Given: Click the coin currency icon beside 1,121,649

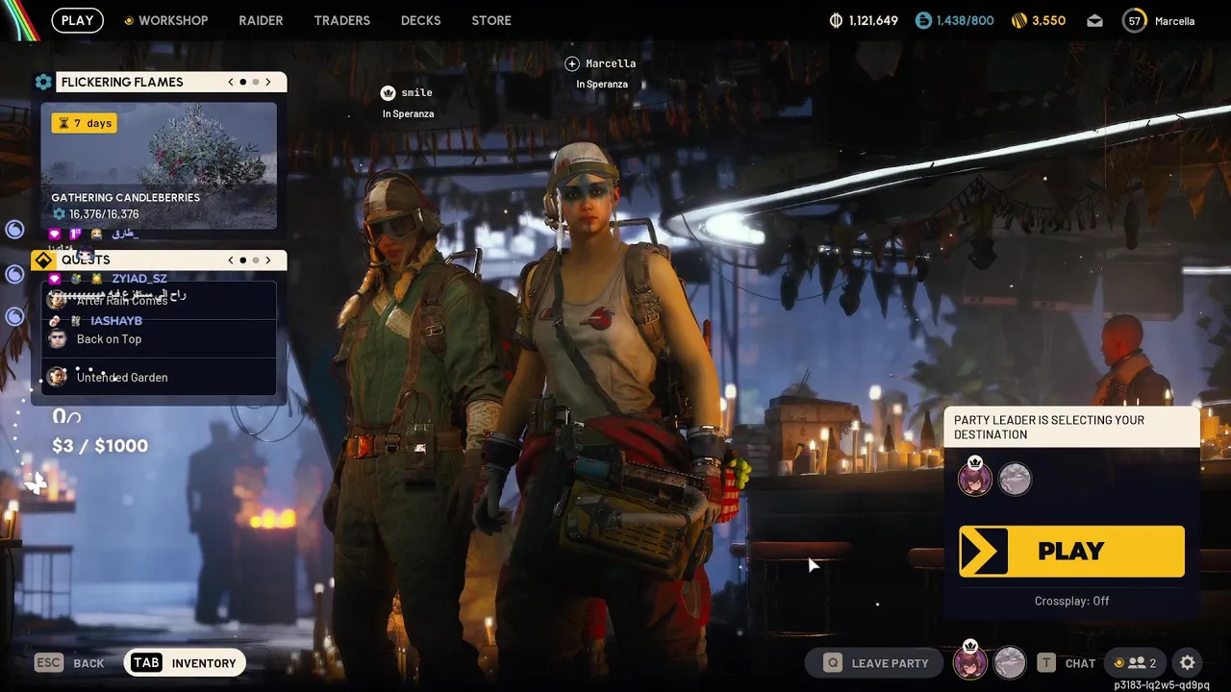Looking at the screenshot, I should (x=836, y=20).
